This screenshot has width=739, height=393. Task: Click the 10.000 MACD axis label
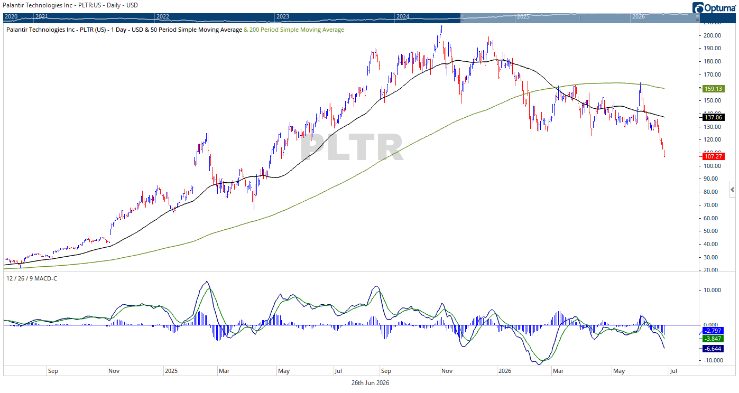[x=712, y=290]
